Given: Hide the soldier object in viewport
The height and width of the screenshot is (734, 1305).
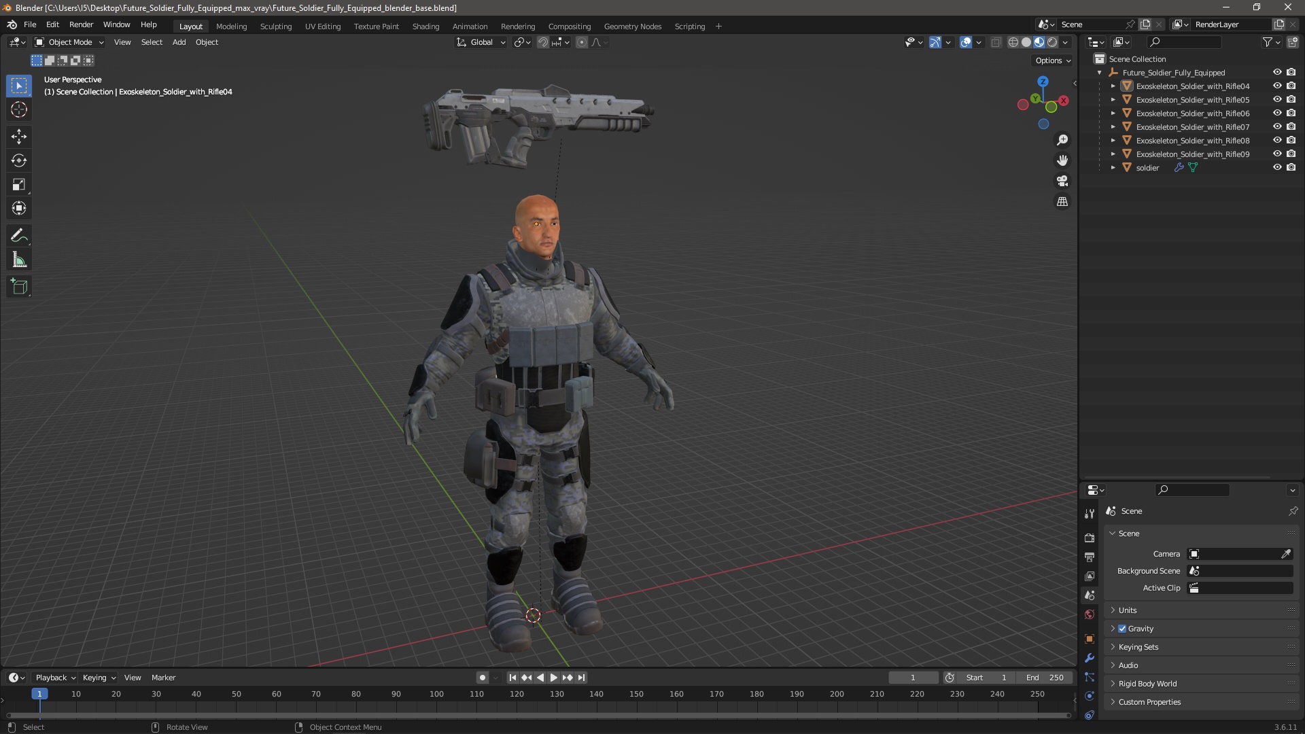Looking at the screenshot, I should coord(1277,168).
